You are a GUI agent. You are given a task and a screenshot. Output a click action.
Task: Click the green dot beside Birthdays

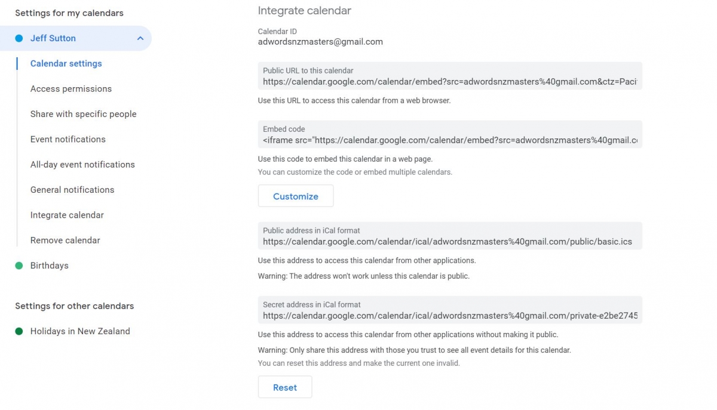click(19, 266)
